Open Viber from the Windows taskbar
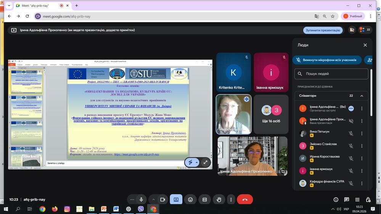The width and height of the screenshot is (381, 214). click(x=141, y=209)
